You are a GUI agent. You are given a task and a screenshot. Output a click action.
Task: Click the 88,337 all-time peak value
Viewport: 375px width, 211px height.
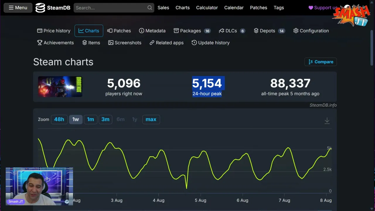click(290, 83)
